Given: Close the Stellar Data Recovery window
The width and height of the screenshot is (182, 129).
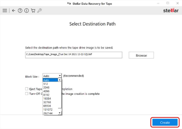Looking at the screenshot, I should pos(178,3).
